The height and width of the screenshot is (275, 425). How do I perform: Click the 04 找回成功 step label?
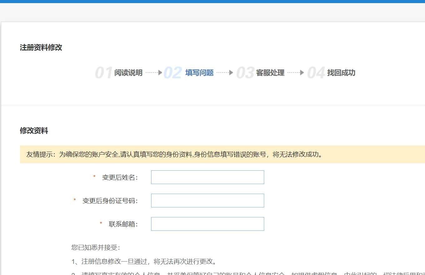click(341, 73)
